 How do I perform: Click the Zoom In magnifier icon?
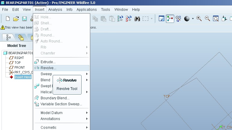199,19
